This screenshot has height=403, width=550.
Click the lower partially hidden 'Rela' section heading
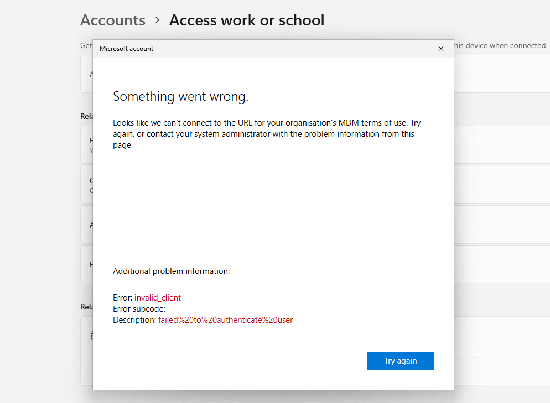tap(86, 306)
